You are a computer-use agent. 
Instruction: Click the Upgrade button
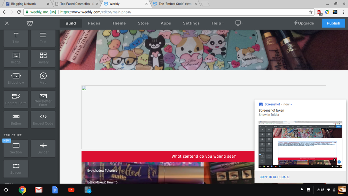[304, 23]
